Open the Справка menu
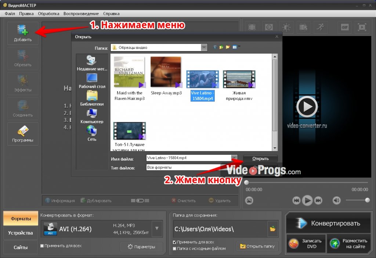 [111, 14]
